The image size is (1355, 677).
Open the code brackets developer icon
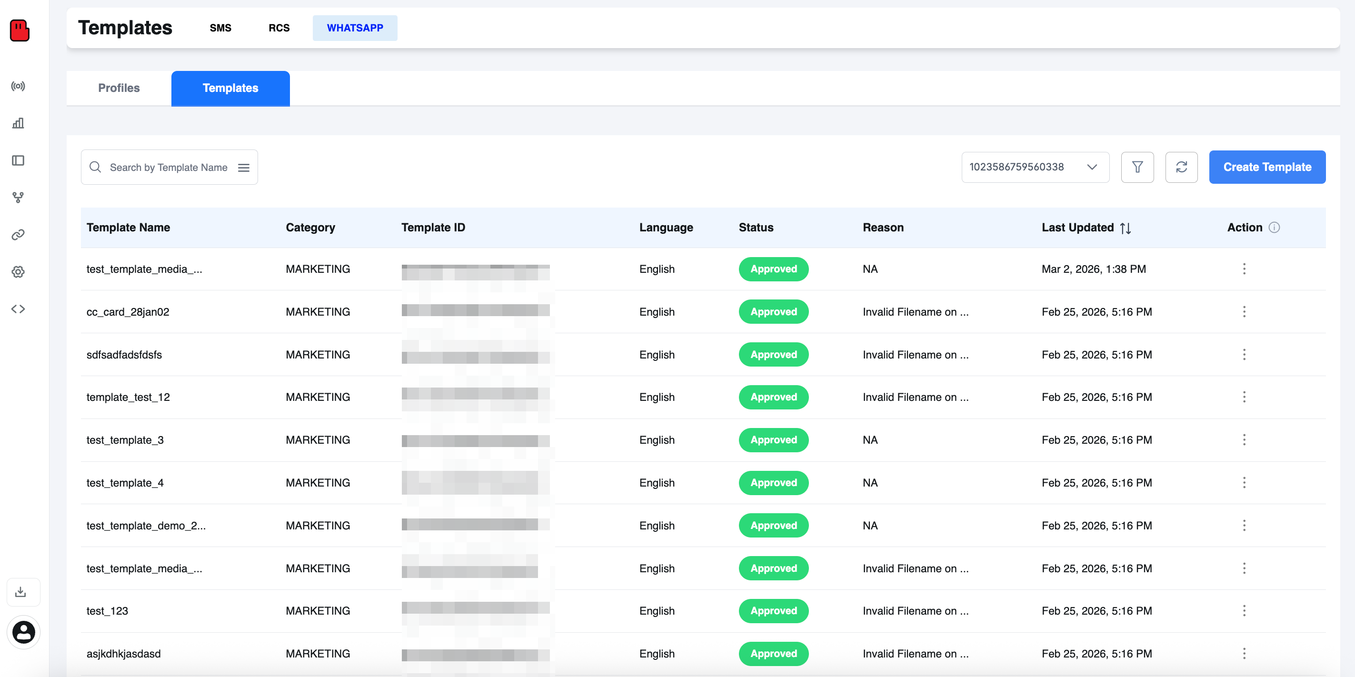click(19, 309)
